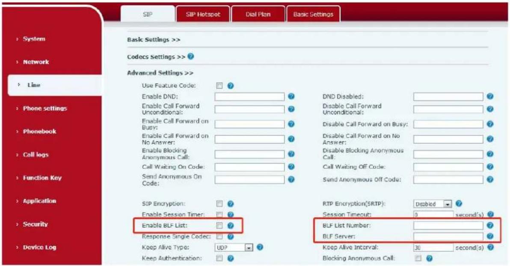Image resolution: width=510 pixels, height=266 pixels.
Task: Go to Phone settings in sidebar
Action: 44,108
